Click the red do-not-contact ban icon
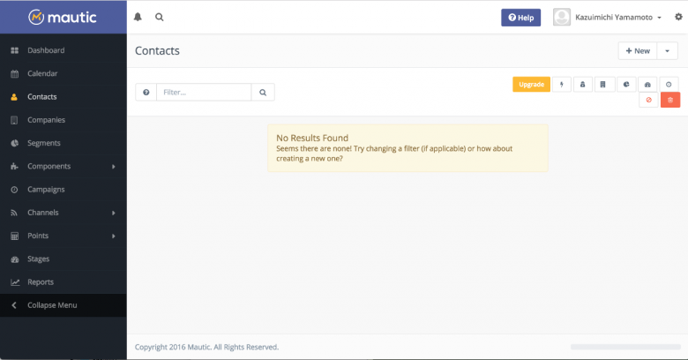Image resolution: width=688 pixels, height=360 pixels. click(x=648, y=101)
